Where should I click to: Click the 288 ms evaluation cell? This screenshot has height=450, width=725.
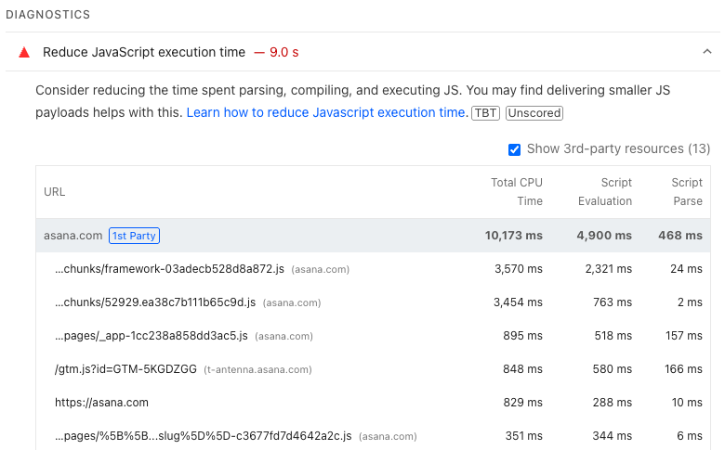(613, 403)
